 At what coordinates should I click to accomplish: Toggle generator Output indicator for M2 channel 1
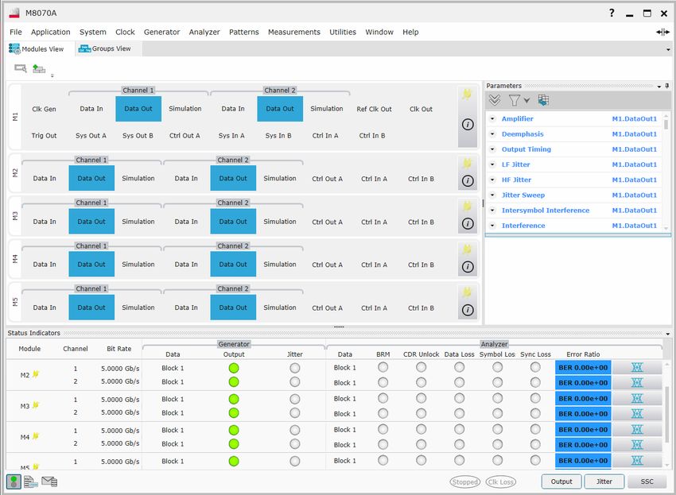point(234,369)
